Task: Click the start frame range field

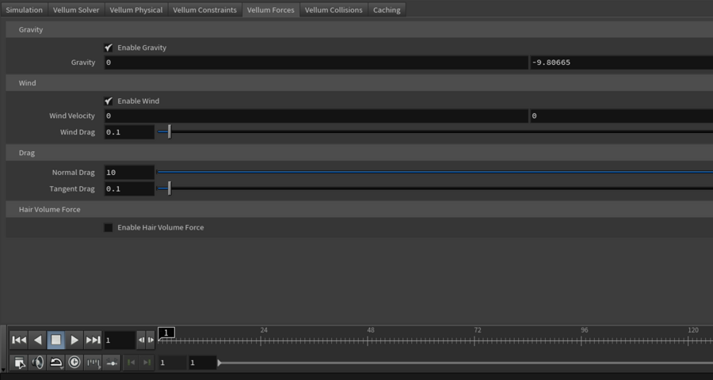Action: click(x=172, y=363)
